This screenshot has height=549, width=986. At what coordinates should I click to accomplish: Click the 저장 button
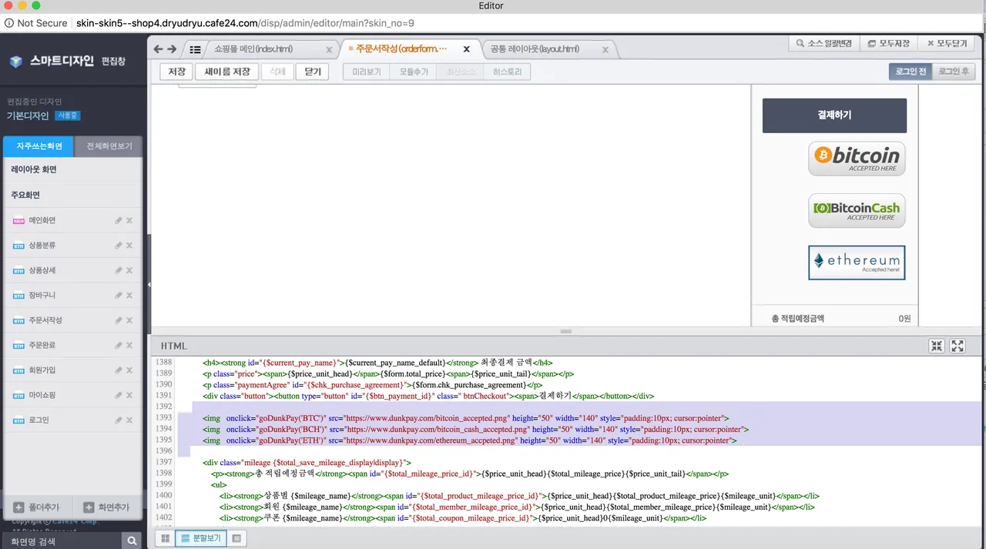(176, 72)
